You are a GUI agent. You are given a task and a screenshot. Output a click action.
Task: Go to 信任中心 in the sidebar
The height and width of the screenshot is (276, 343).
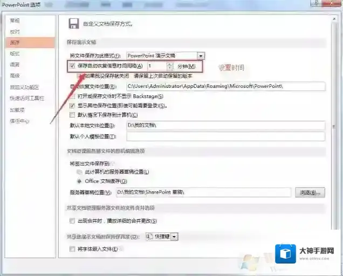pyautogui.click(x=19, y=121)
